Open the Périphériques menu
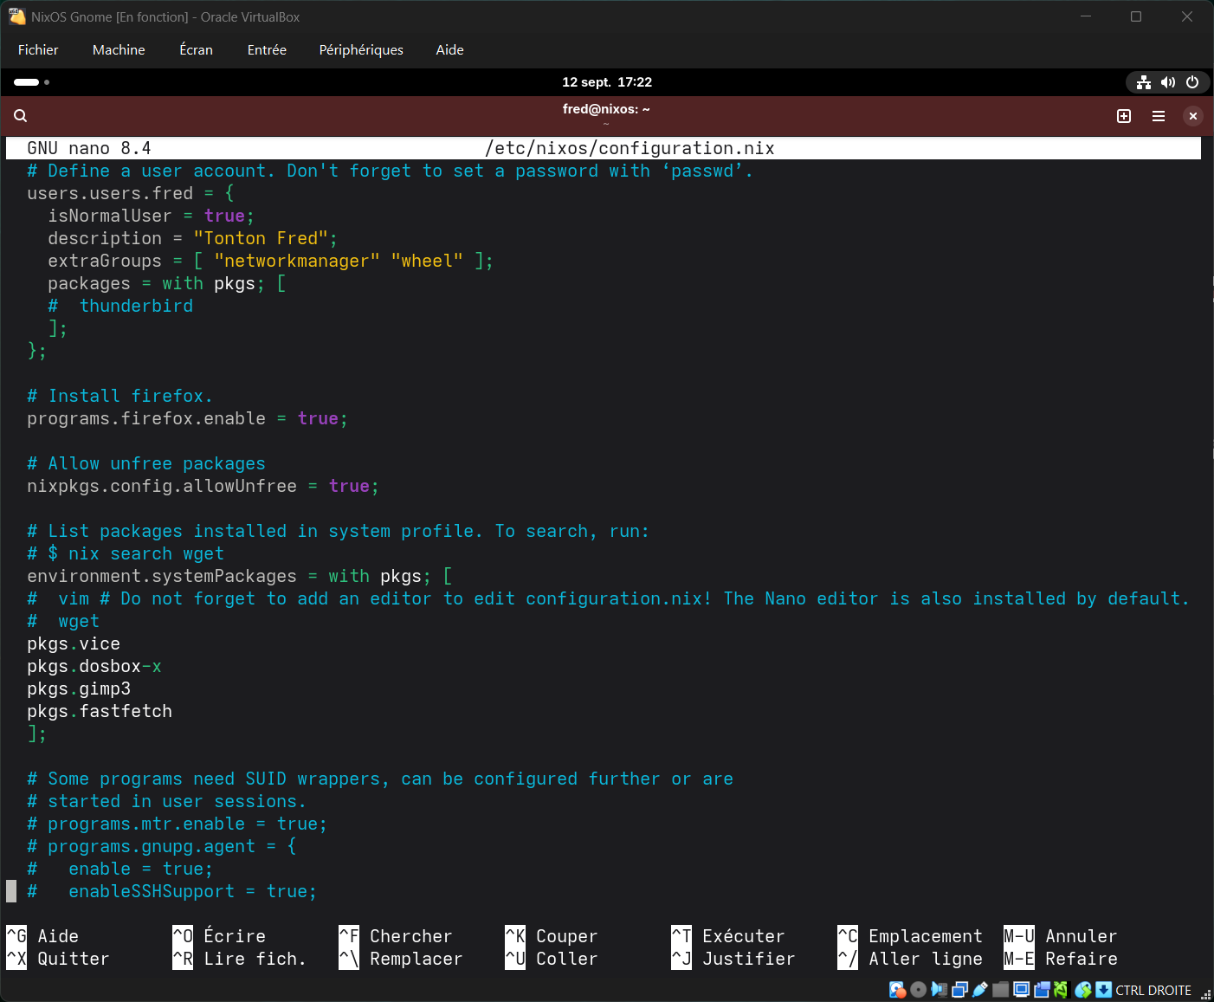Viewport: 1214px width, 1002px height. [361, 50]
